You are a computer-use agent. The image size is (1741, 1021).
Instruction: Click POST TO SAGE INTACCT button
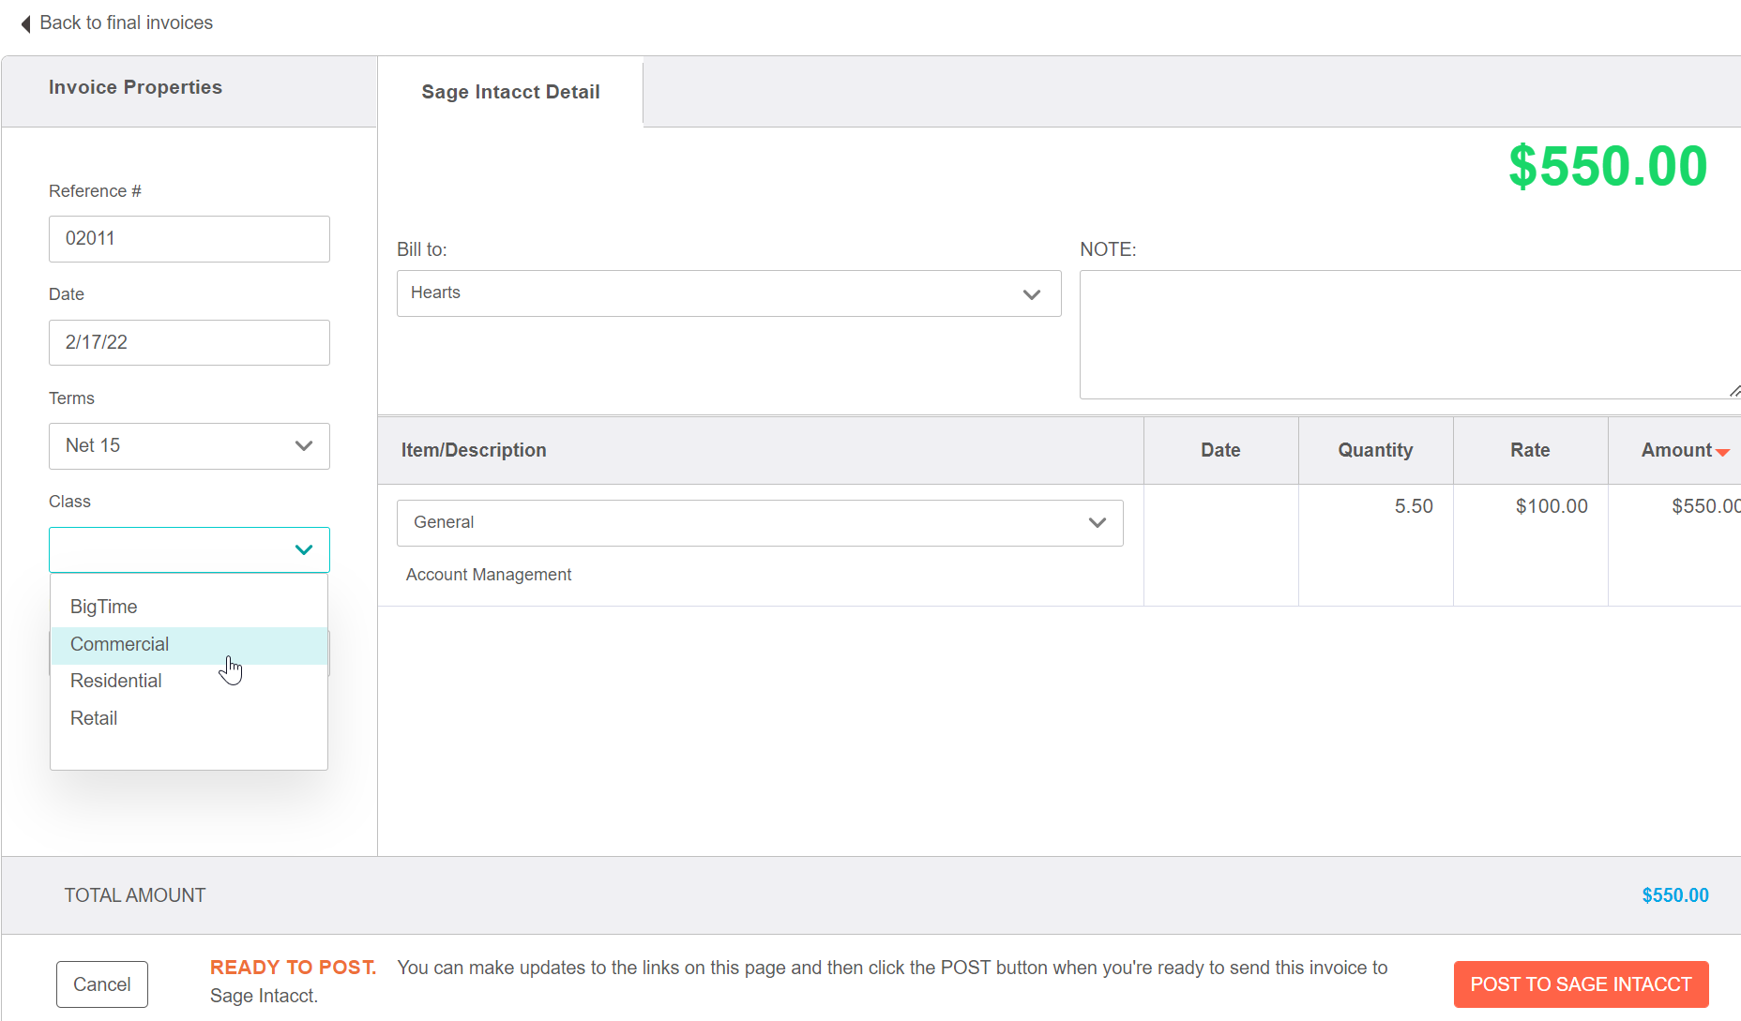[1582, 984]
